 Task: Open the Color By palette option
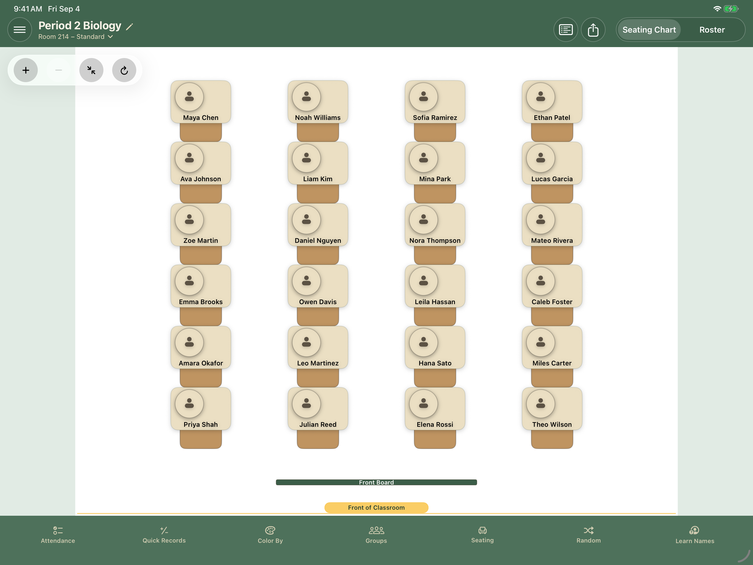coord(270,535)
